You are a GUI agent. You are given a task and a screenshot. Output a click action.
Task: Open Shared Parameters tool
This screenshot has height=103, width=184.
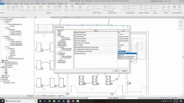(x=34, y=8)
